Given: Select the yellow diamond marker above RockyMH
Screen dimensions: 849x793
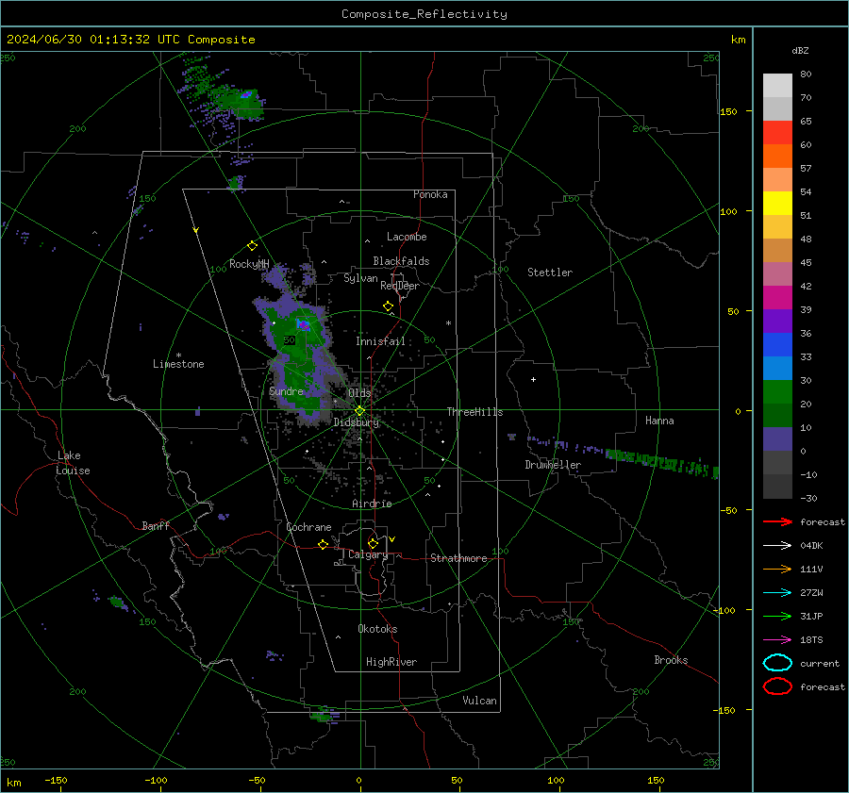Looking at the screenshot, I should 252,246.
